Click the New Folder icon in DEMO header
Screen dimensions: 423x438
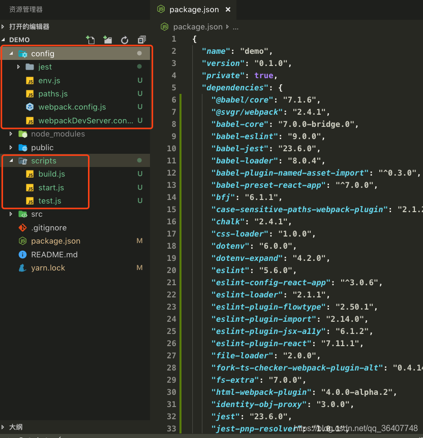(x=107, y=40)
